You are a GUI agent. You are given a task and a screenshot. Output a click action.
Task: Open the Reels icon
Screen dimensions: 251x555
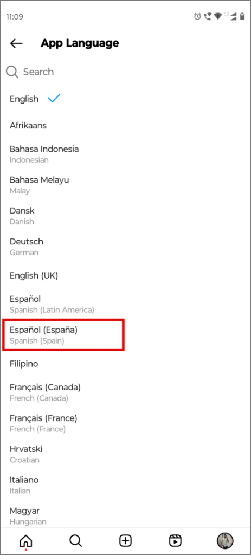pyautogui.click(x=175, y=541)
